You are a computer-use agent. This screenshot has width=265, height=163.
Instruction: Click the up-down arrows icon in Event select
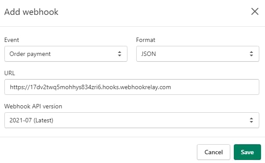(x=120, y=54)
